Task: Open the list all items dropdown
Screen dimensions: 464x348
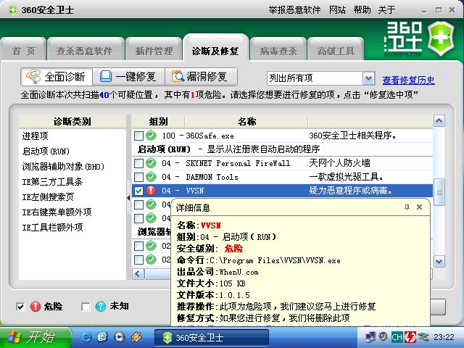Action: click(368, 78)
